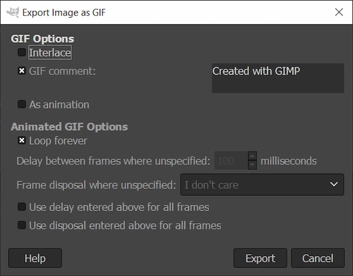
Task: Enable the Interlace checkbox
Action: coord(22,53)
